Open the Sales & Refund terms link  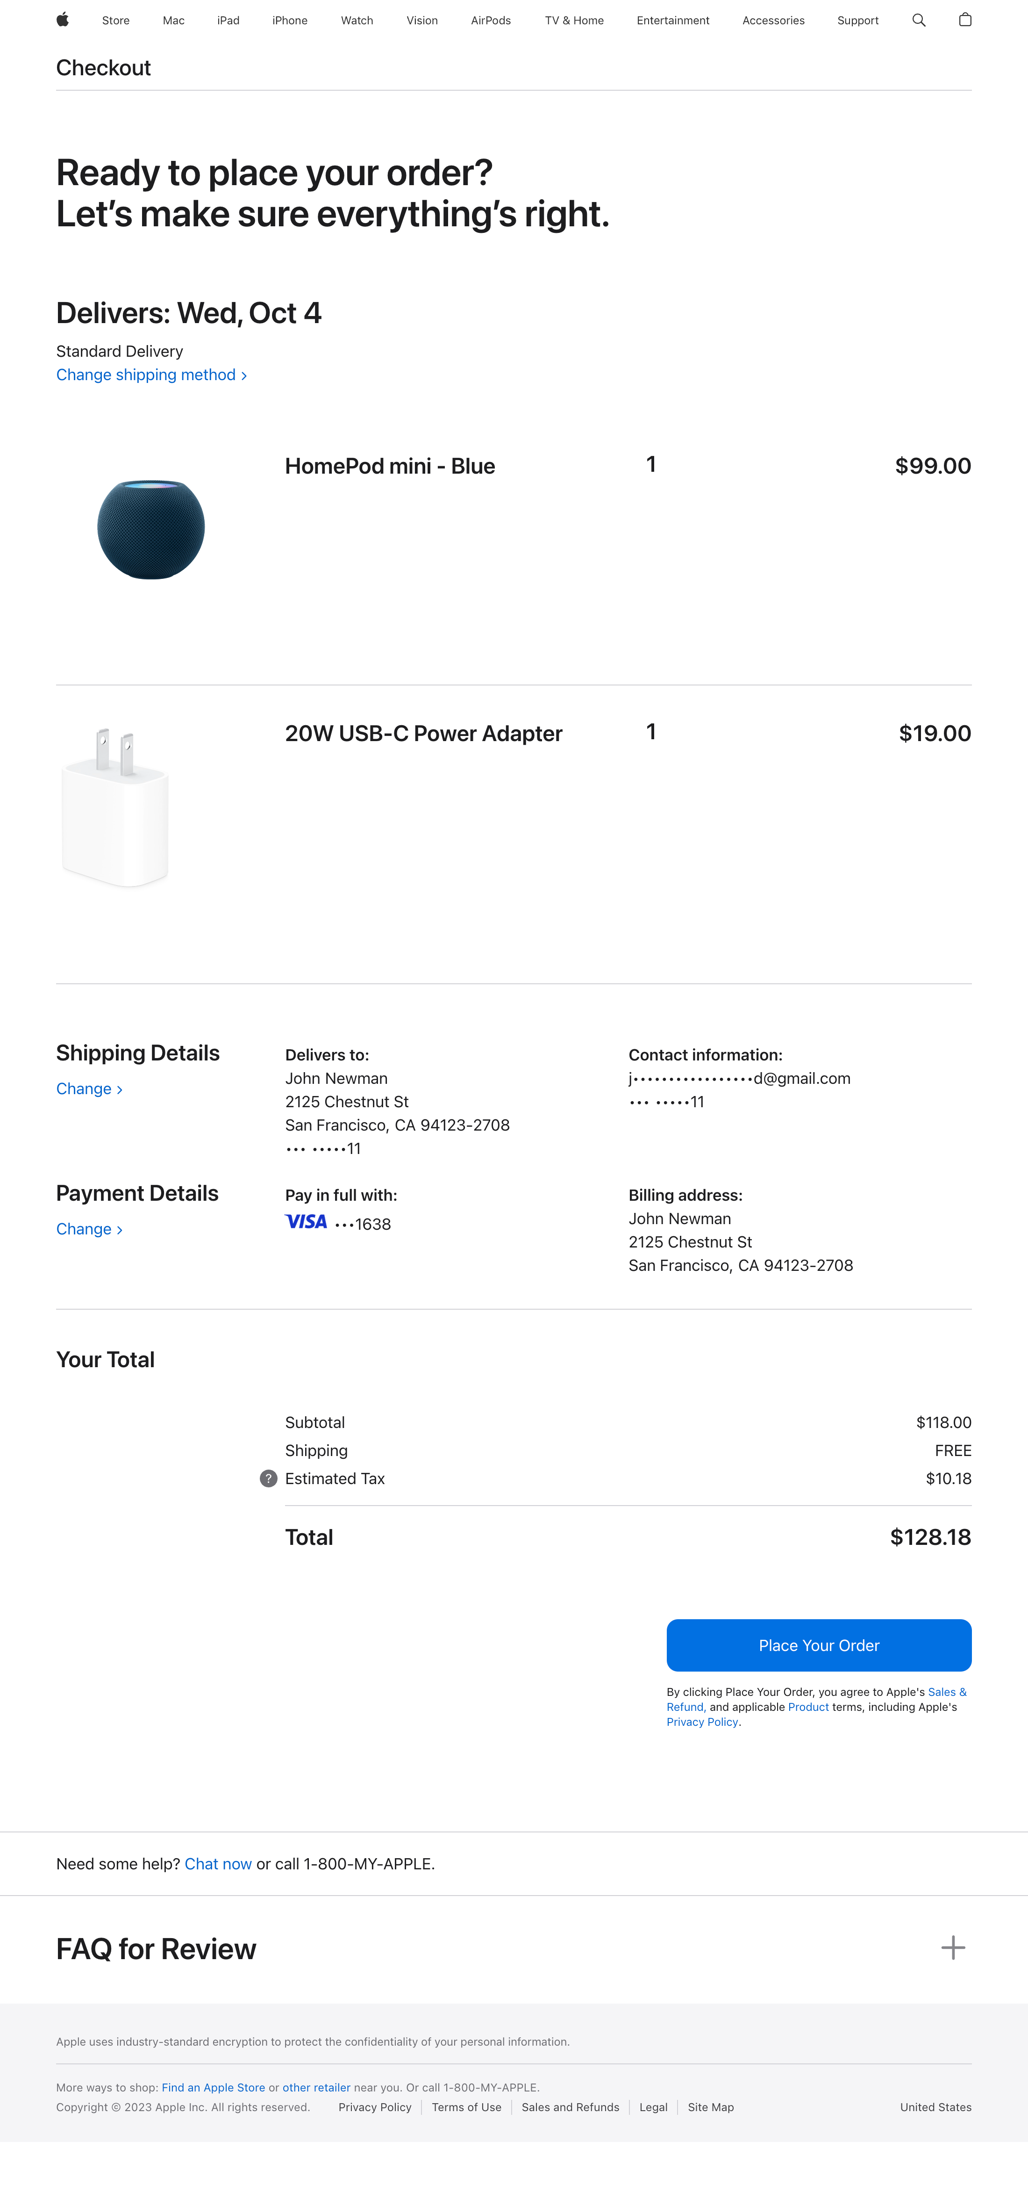pyautogui.click(x=946, y=1692)
